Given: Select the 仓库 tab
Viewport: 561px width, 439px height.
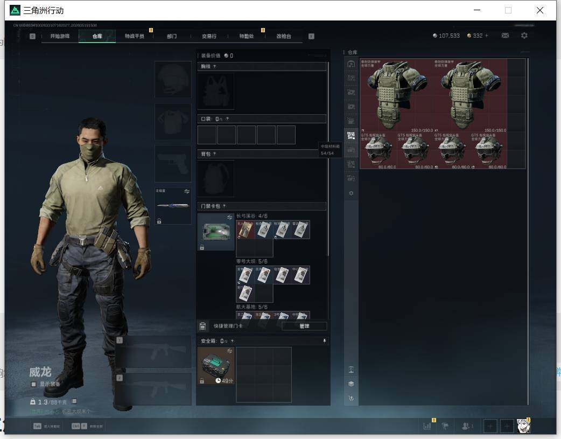Looking at the screenshot, I should coord(97,36).
